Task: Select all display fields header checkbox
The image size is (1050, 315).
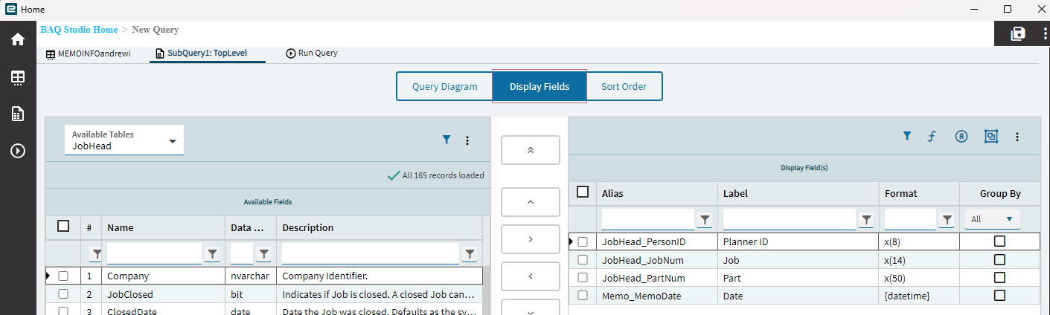Action: pyautogui.click(x=583, y=192)
